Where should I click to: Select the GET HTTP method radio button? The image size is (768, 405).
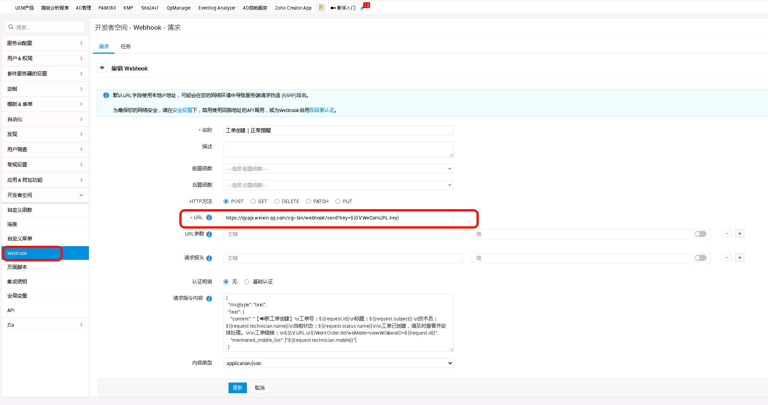[253, 202]
